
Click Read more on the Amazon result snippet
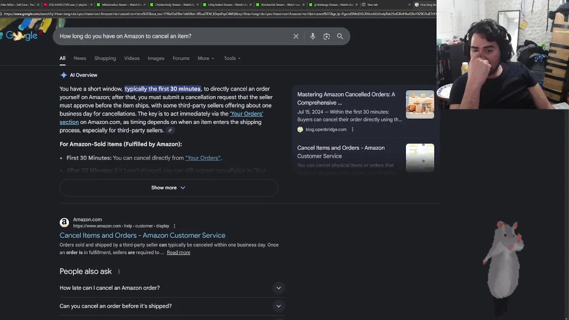[x=178, y=253]
